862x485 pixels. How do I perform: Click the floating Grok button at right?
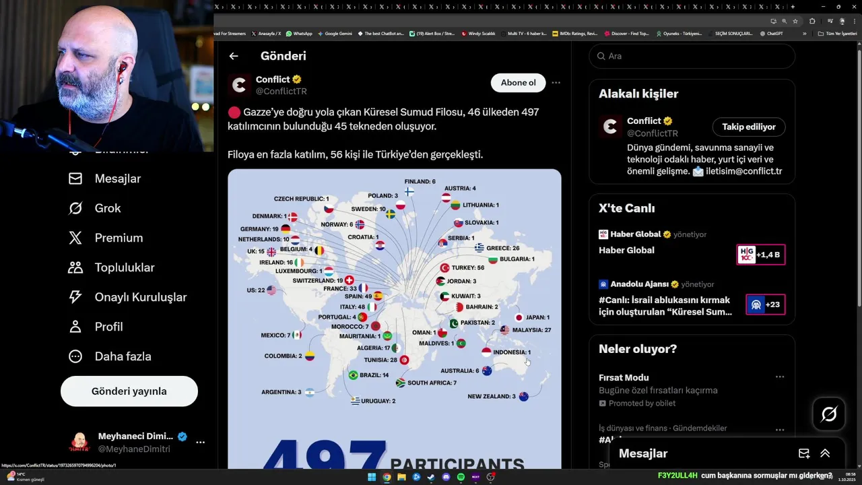(x=829, y=414)
